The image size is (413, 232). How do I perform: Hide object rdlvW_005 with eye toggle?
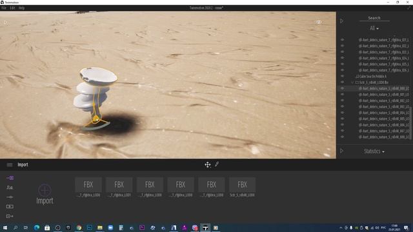coord(342,119)
